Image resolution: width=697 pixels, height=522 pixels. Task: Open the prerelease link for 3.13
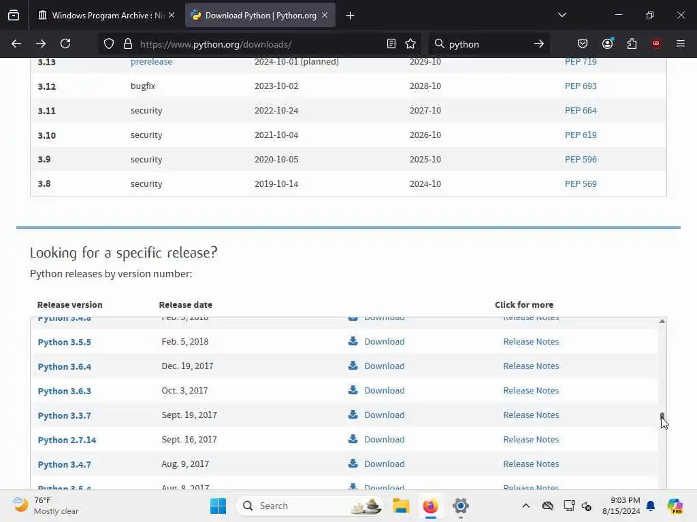click(152, 62)
